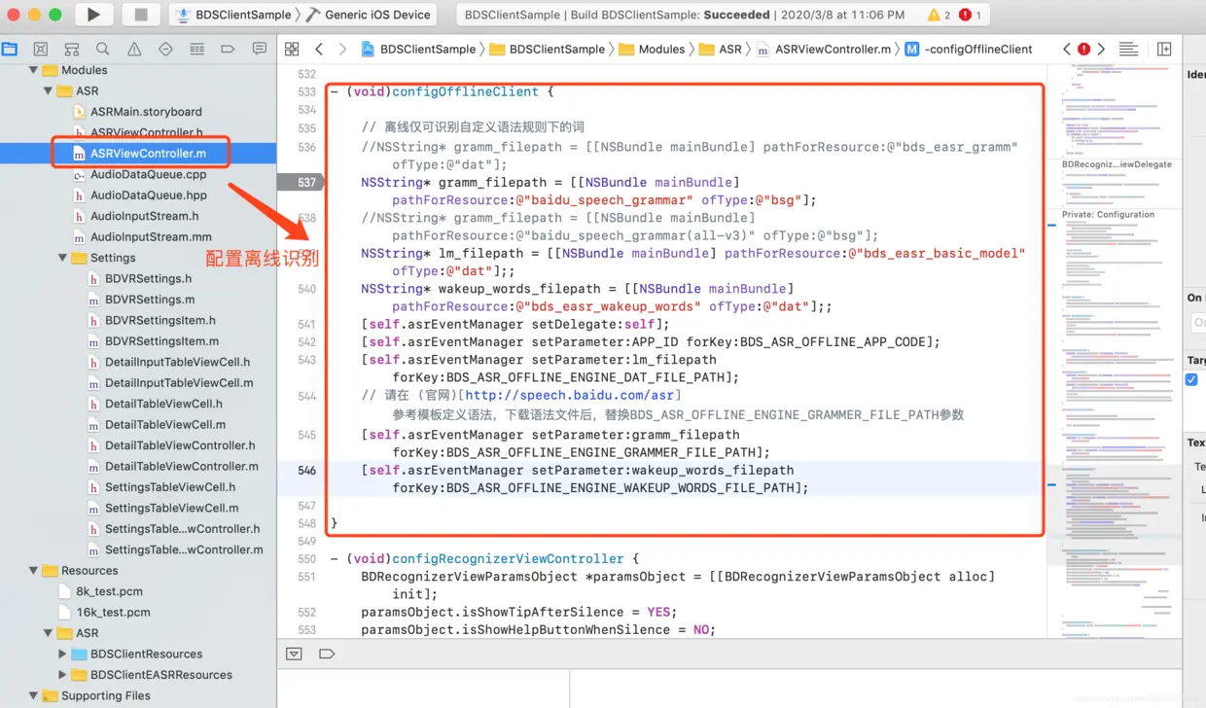This screenshot has width=1206, height=708.
Task: Collapse the Resources group
Action: (34, 571)
